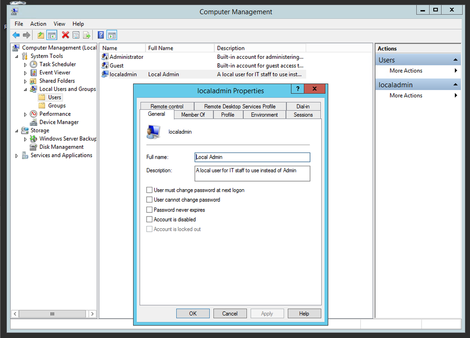This screenshot has height=338, width=470.
Task: Click the tree pane horizontal scrollbar thumb
Action: [x=52, y=314]
